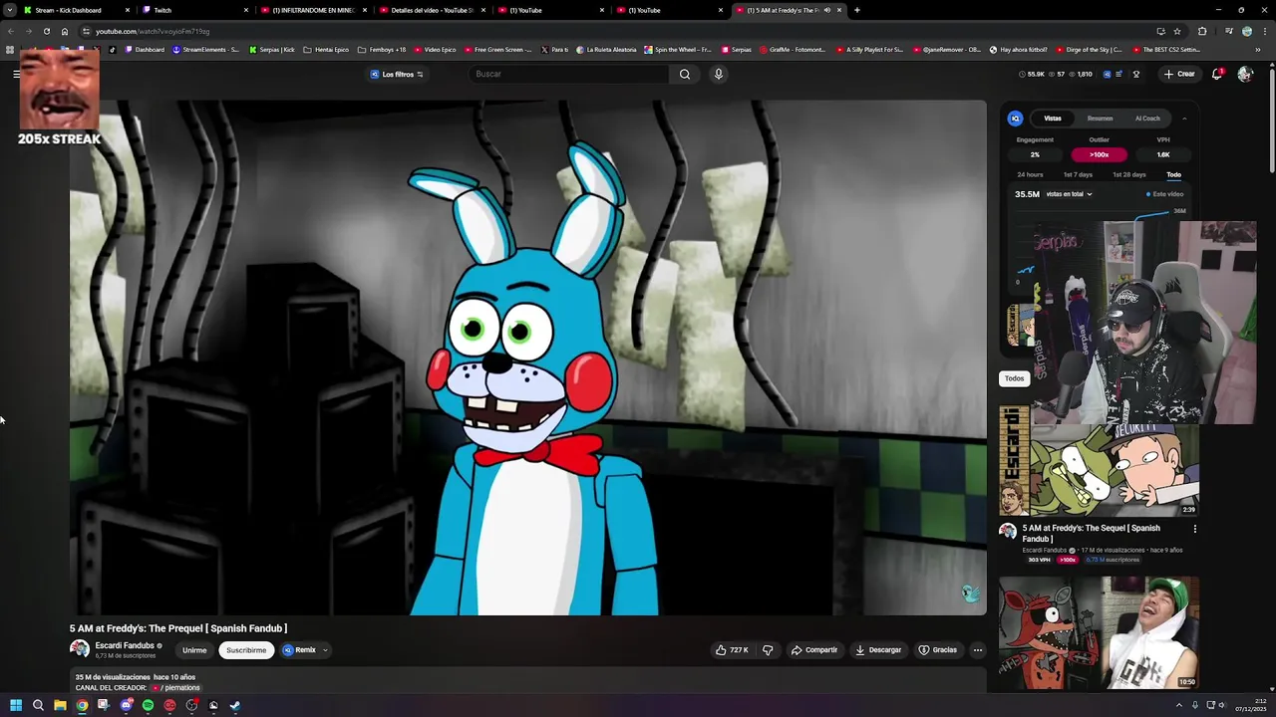Image resolution: width=1276 pixels, height=717 pixels.
Task: Mute the audio icon on the active tab
Action: click(827, 10)
